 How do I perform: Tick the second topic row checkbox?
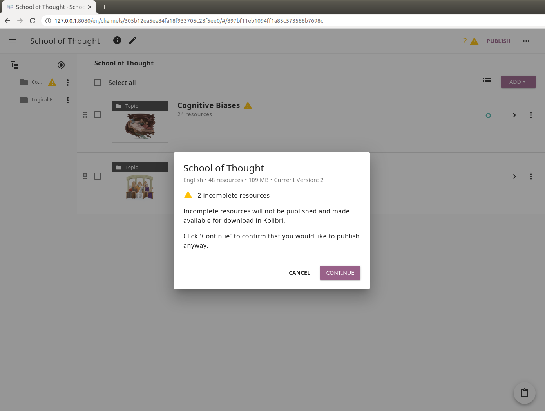[x=98, y=176]
